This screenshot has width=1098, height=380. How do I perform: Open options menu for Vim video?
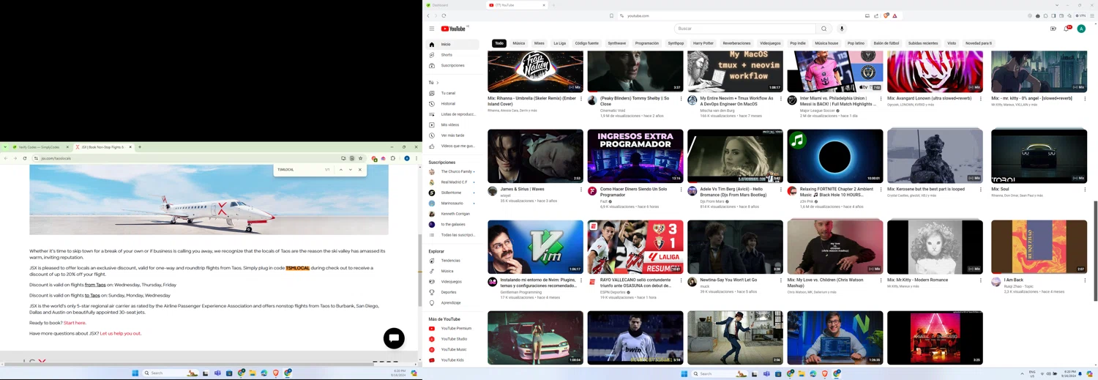click(x=581, y=280)
